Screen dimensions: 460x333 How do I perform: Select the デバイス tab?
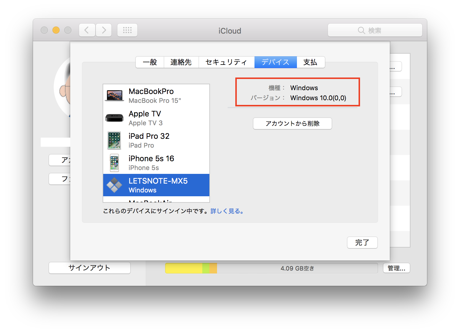pos(276,62)
